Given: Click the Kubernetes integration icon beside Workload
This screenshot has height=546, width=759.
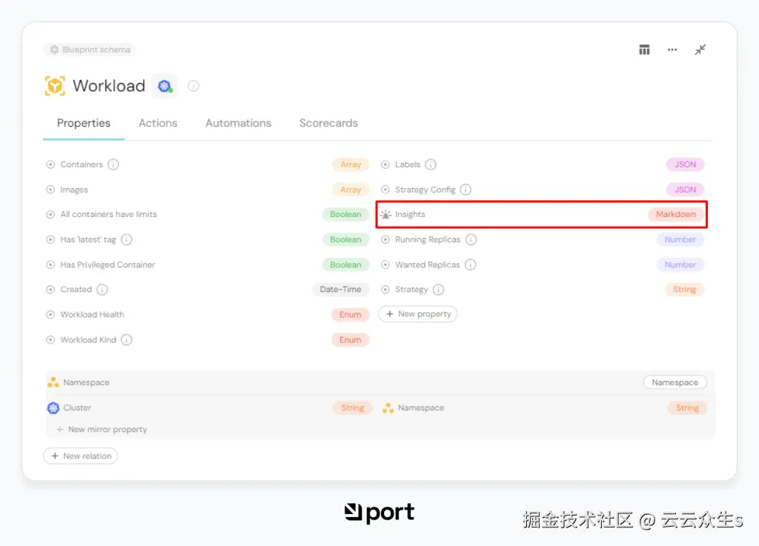Looking at the screenshot, I should click(165, 86).
